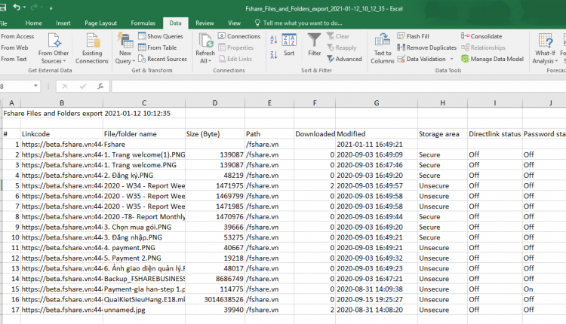The image size is (566, 324).
Task: Open the Home ribbon tab
Action: click(33, 23)
